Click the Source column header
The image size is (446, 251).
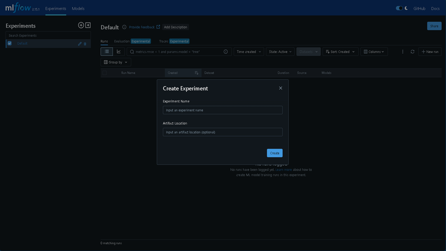click(302, 73)
